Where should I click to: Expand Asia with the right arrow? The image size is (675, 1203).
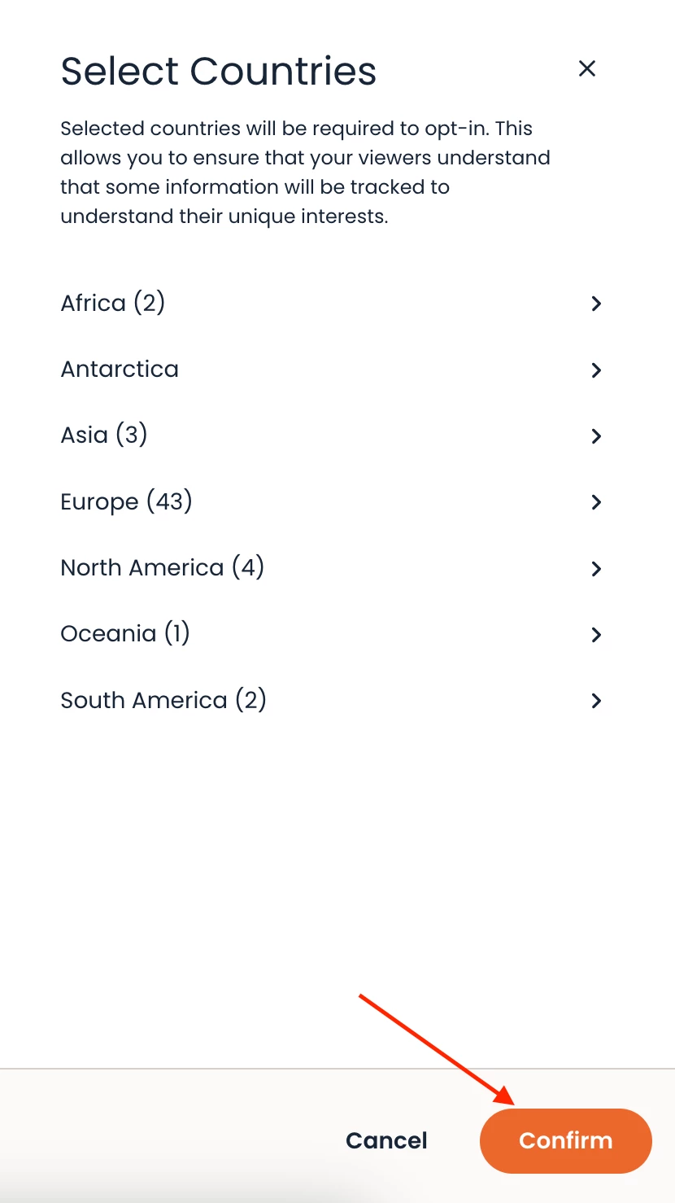tap(596, 436)
